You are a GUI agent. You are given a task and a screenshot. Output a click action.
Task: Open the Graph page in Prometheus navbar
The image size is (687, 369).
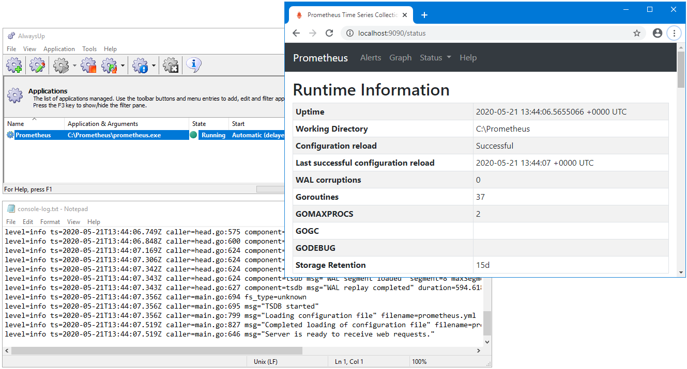tap(401, 58)
